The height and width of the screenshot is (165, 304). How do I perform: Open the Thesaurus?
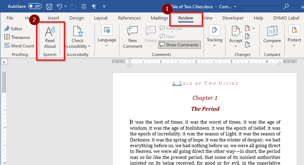[x=17, y=37]
